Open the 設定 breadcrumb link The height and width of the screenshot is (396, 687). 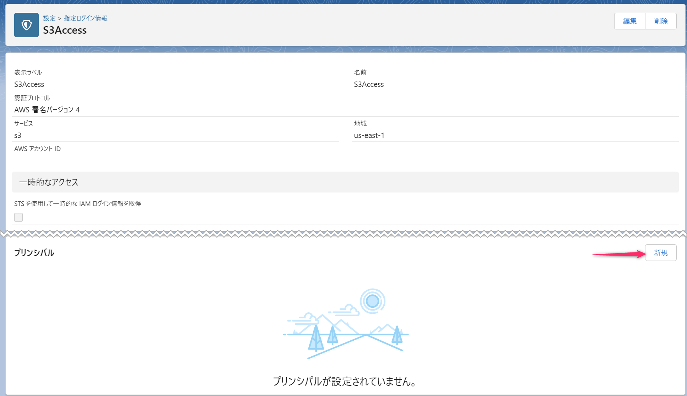point(49,18)
